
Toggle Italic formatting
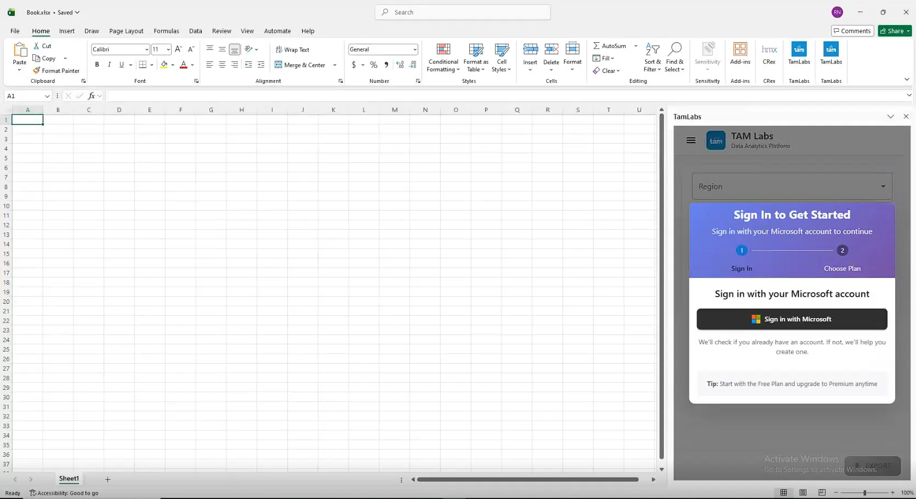(109, 65)
